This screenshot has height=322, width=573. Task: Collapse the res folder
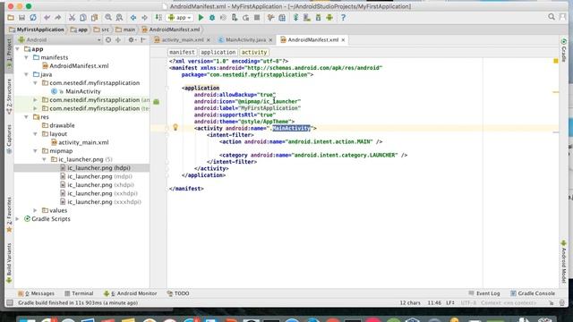(x=26, y=117)
